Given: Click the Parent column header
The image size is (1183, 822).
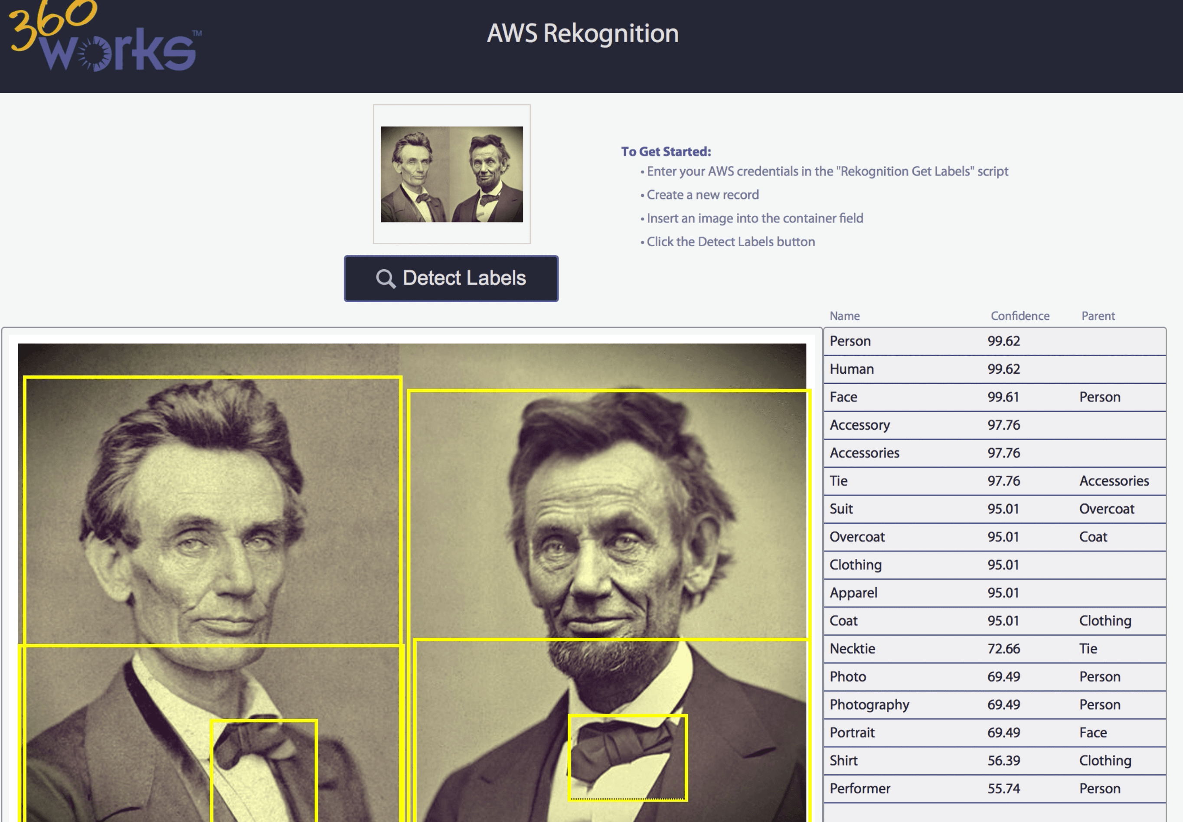Looking at the screenshot, I should (1098, 316).
